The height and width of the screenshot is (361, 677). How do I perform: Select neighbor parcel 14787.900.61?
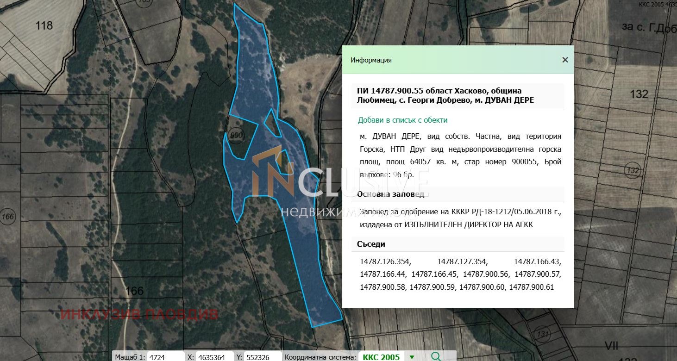[x=531, y=287]
